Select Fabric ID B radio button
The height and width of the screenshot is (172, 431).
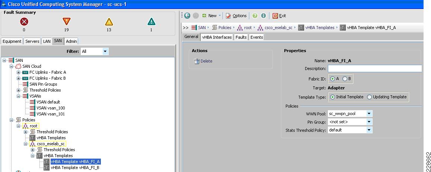(x=345, y=79)
